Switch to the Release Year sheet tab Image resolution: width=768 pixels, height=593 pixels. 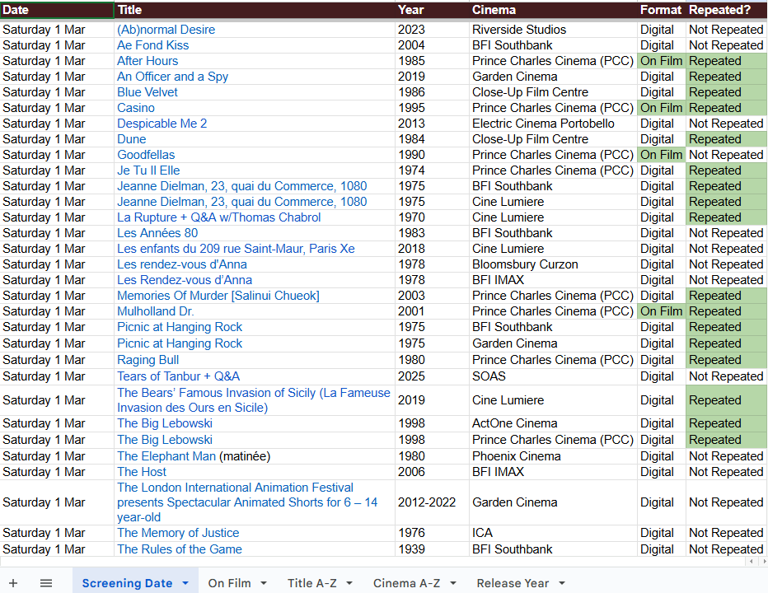point(513,583)
